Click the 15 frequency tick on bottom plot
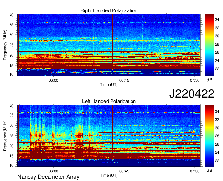This screenshot has height=181, width=223. click(x=11, y=156)
